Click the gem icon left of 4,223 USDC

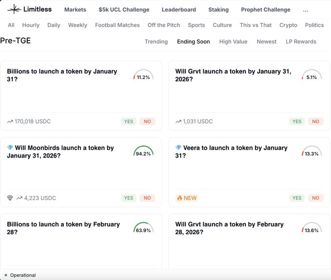[x=10, y=198]
